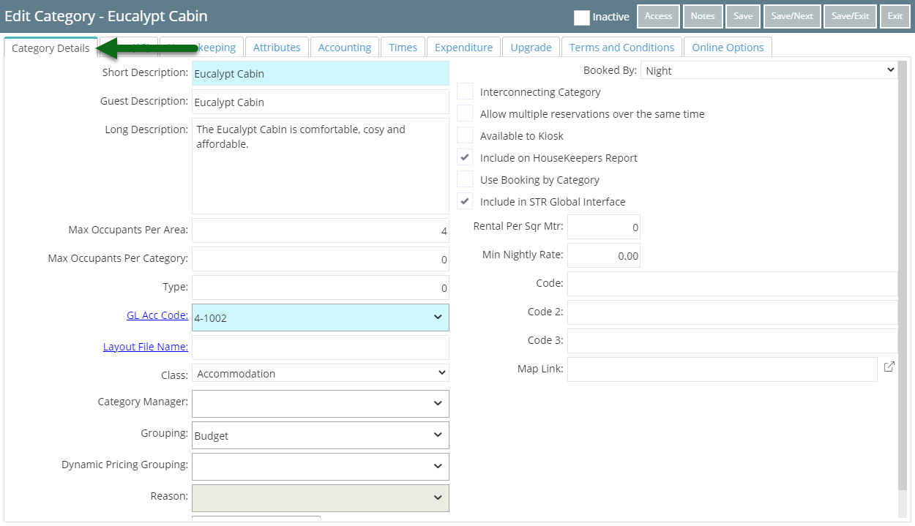The image size is (915, 526).
Task: Click the Short Description field
Action: [321, 73]
